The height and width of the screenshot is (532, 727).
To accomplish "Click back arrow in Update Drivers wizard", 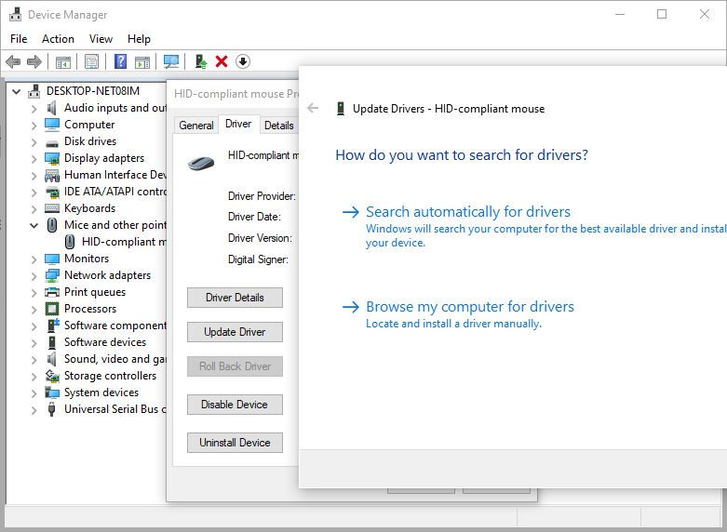I will pyautogui.click(x=313, y=109).
